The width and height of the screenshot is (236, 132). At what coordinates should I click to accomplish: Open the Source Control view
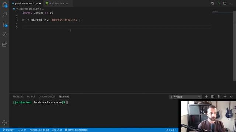coord(5,25)
